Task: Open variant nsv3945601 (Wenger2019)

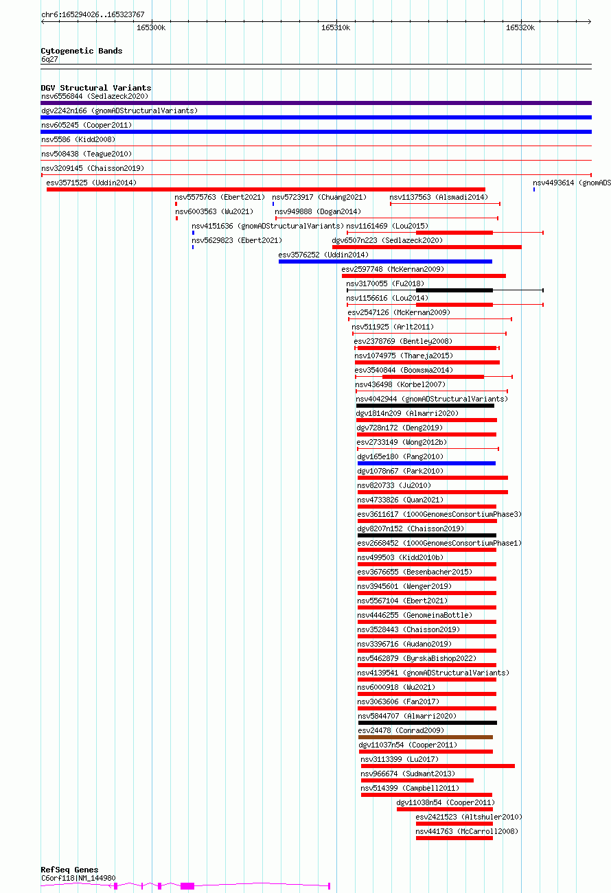Action: pyautogui.click(x=404, y=586)
